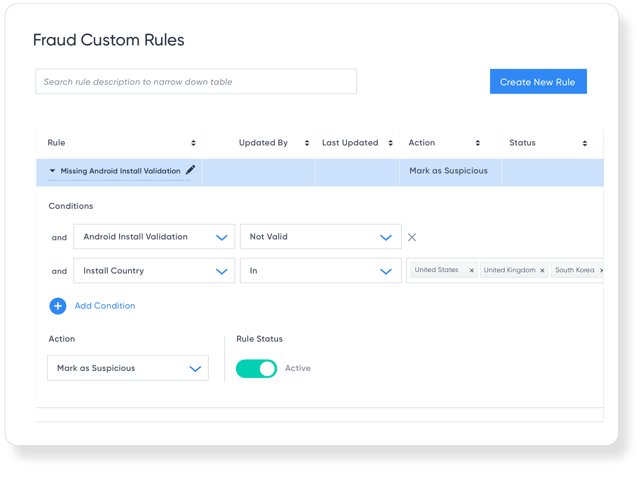The width and height of the screenshot is (643, 486).
Task: Collapse the Missing Android Install Validation rule
Action: coord(52,171)
